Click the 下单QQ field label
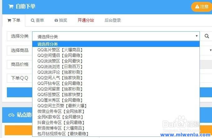 coord(20,78)
